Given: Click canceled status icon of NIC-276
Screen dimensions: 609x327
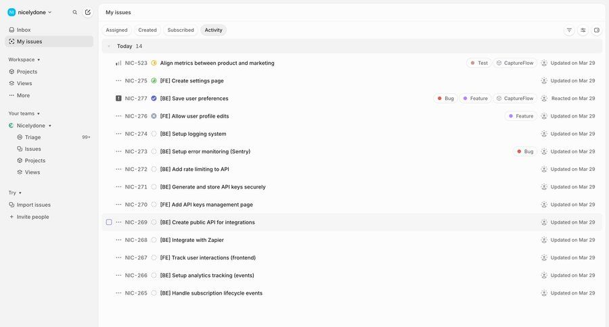Looking at the screenshot, I should (154, 116).
